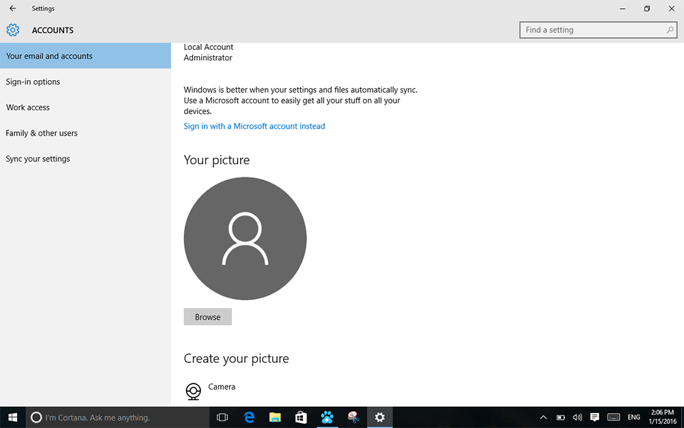The width and height of the screenshot is (684, 428).
Task: Click the Settings gear on taskbar
Action: (380, 418)
